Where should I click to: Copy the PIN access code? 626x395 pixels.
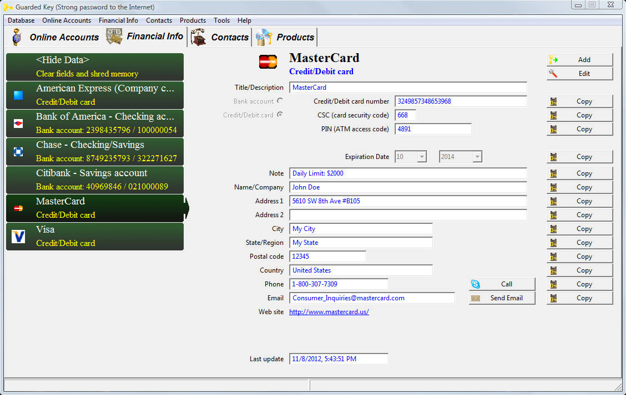[x=580, y=129]
